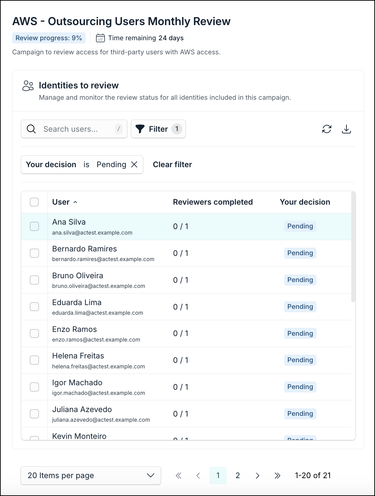The width and height of the screenshot is (375, 496).
Task: Mark Eduarda Lima's checkbox
Action: click(x=34, y=306)
